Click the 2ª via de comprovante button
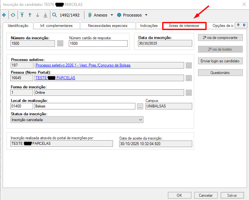 220,38
